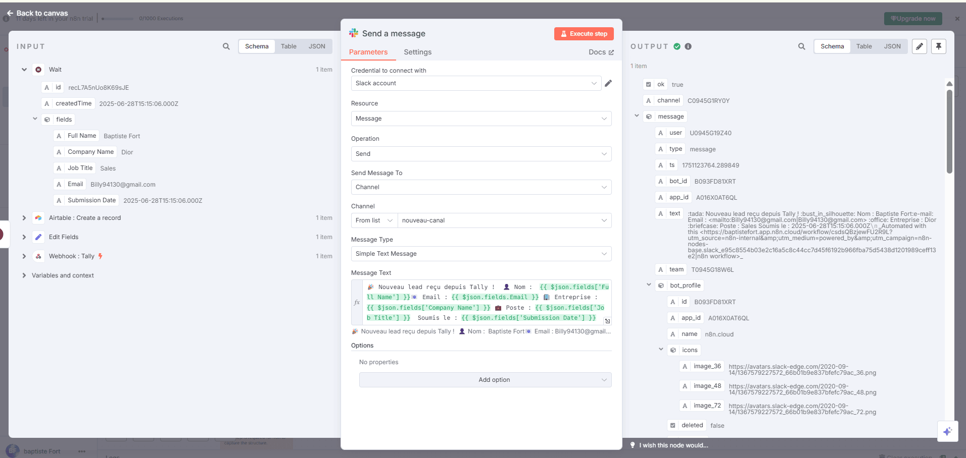Close the node panel with X
The width and height of the screenshot is (966, 458).
pos(957,19)
